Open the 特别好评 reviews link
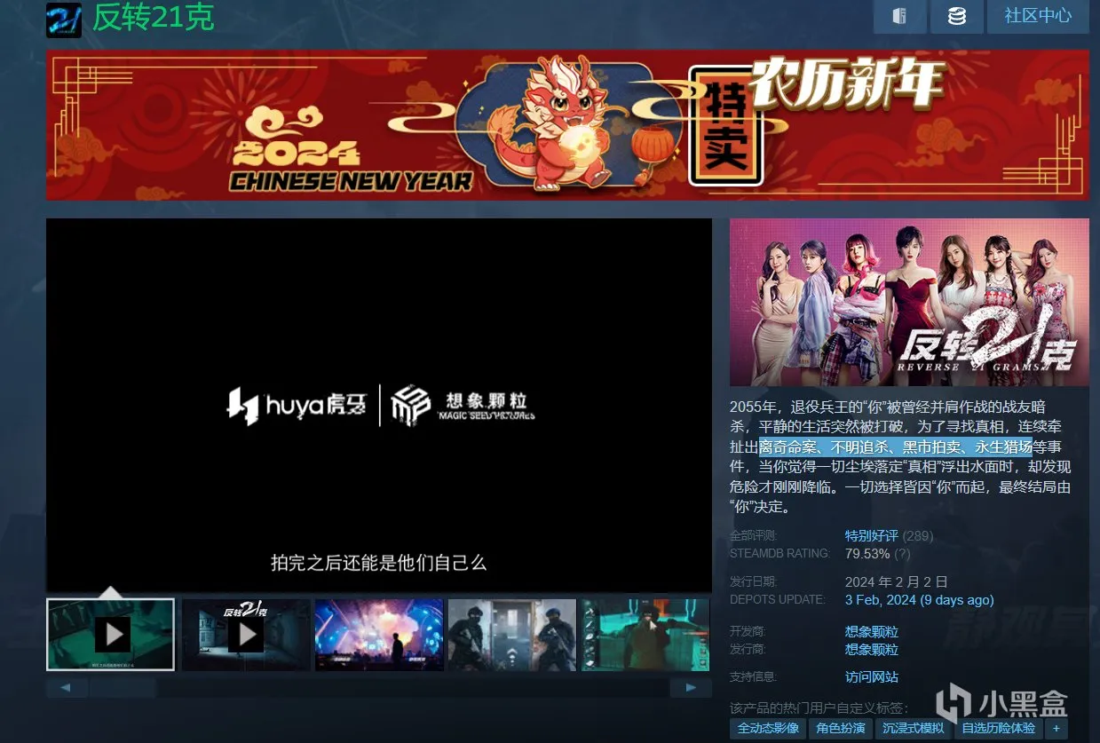The width and height of the screenshot is (1100, 743). coord(871,535)
